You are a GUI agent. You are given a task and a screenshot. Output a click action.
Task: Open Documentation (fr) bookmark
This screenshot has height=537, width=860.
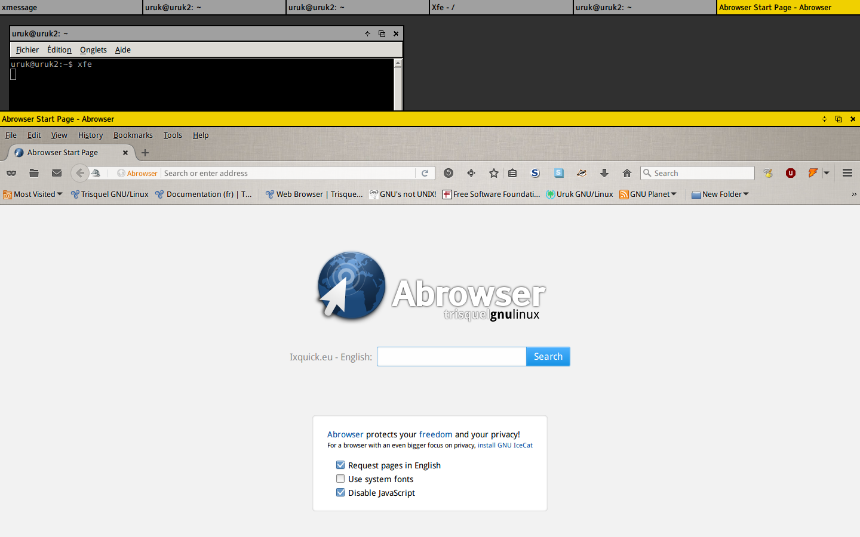[204, 194]
